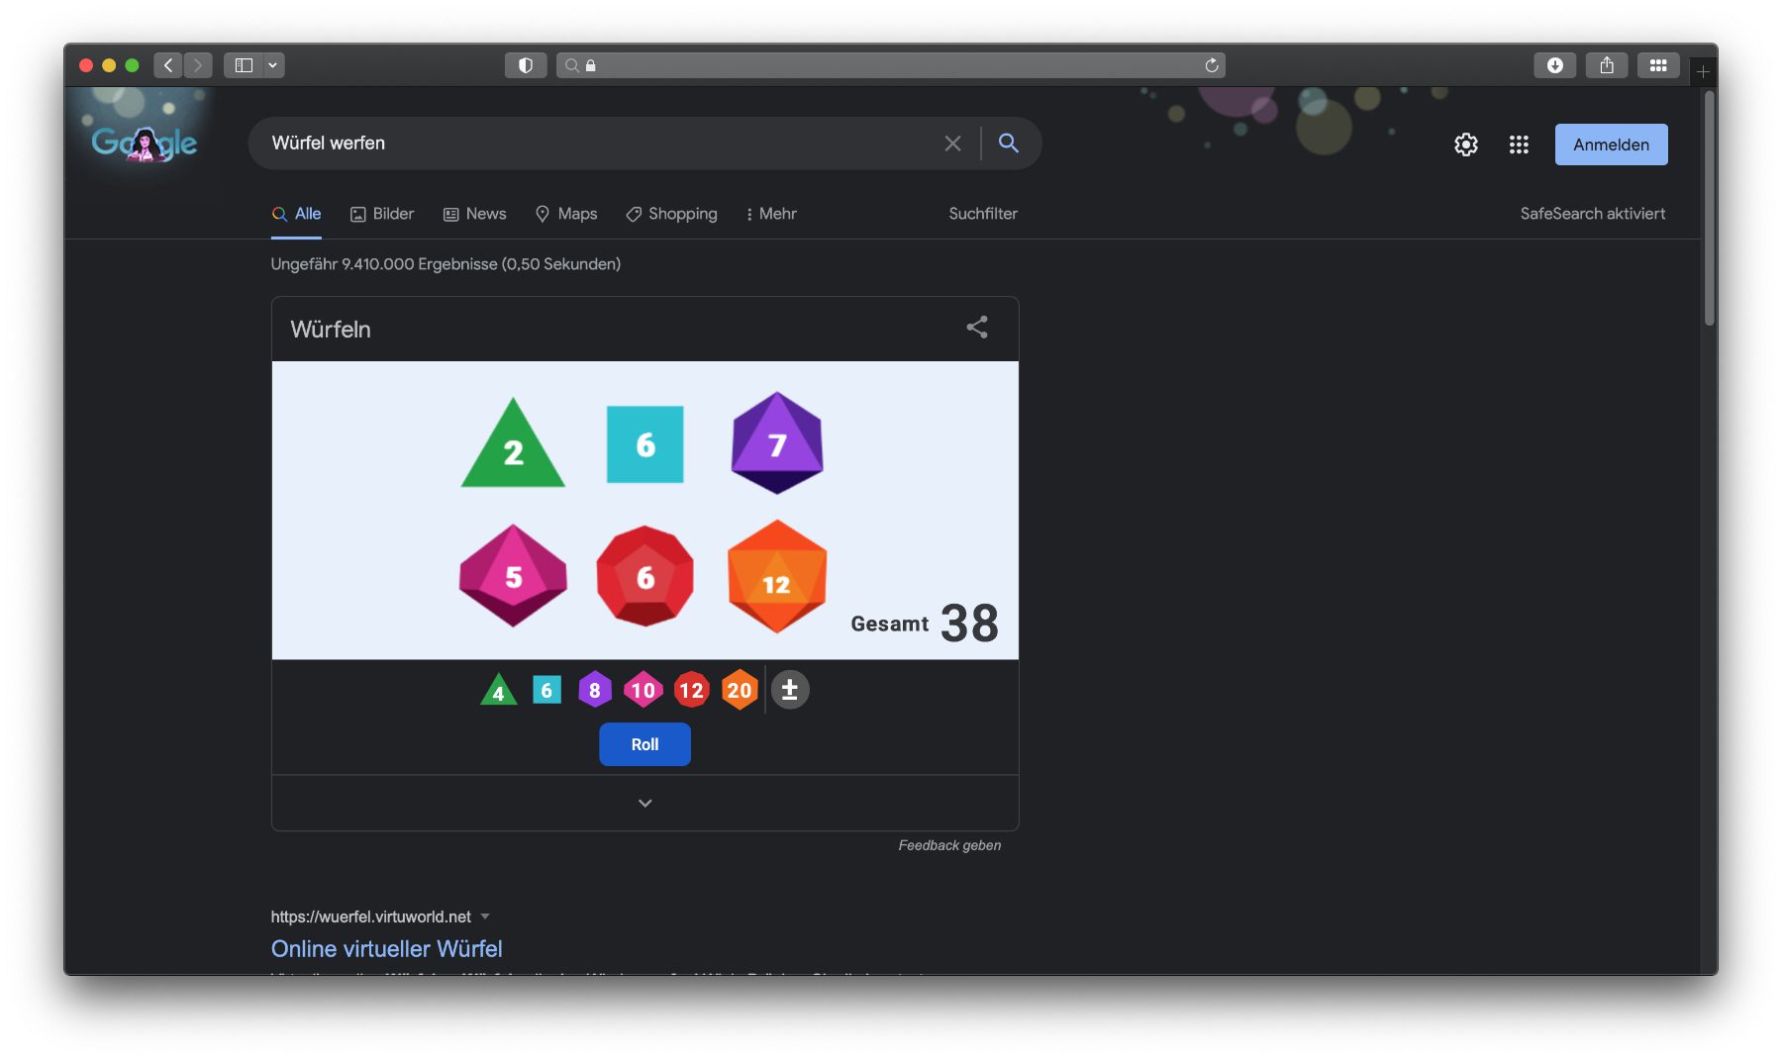
Task: Open the Google apps grid
Action: click(1519, 145)
